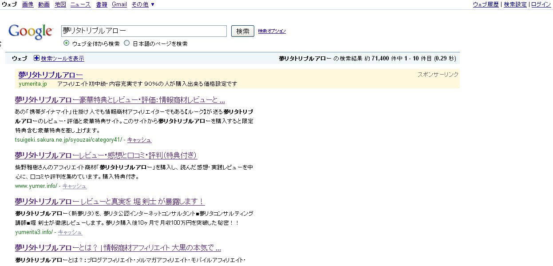This screenshot has width=553, height=266.
Task: Select 日本語のページを検索 radio button
Action: tap(127, 43)
